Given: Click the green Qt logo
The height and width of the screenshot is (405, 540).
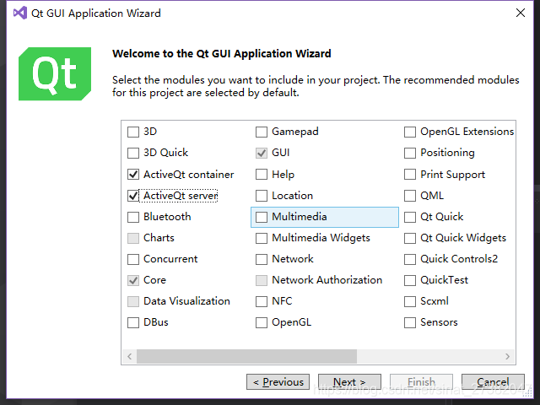Looking at the screenshot, I should (x=55, y=73).
